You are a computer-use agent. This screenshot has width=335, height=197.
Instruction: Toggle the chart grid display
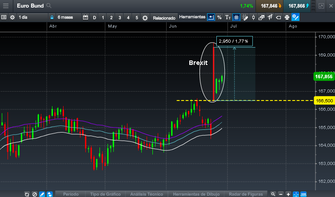236,17
